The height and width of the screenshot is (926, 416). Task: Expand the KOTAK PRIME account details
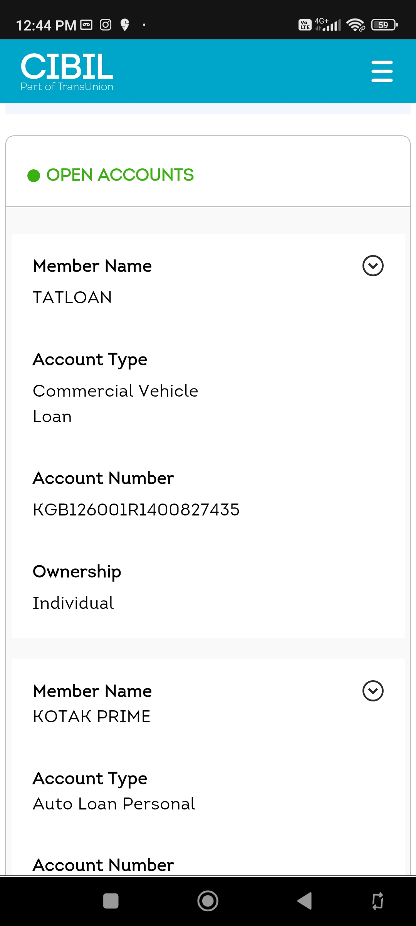click(x=372, y=691)
